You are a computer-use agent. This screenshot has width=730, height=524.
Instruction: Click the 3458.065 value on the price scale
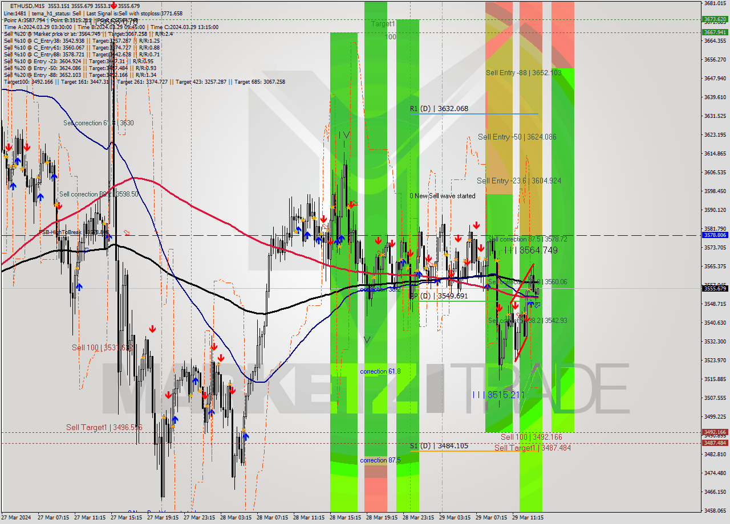click(x=715, y=510)
